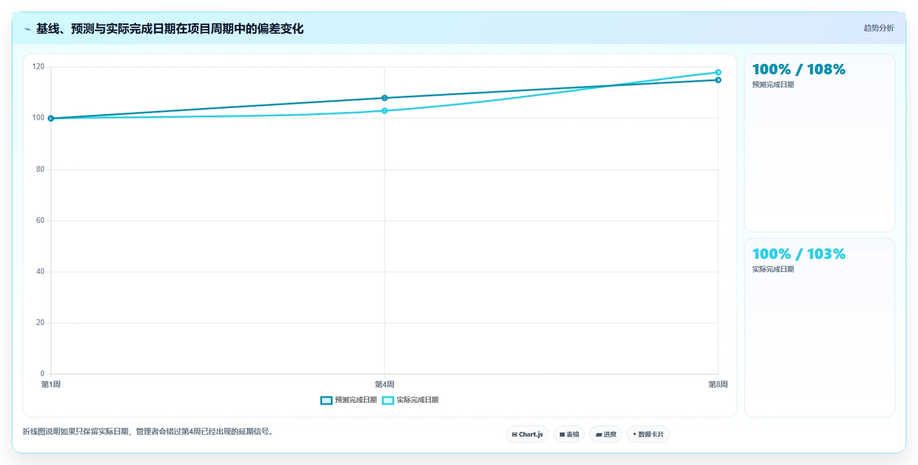Select the Chart.js tag chip

pyautogui.click(x=527, y=434)
